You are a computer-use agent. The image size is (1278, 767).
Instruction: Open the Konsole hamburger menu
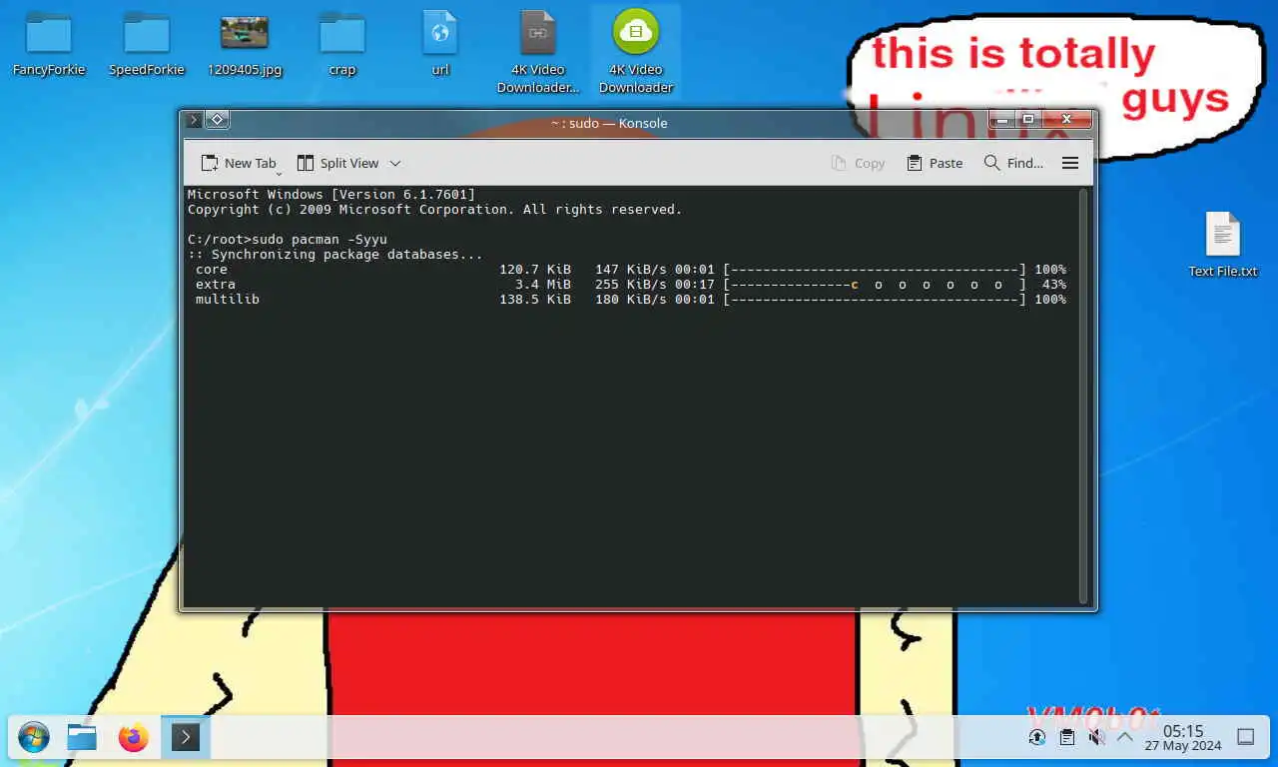tap(1070, 163)
